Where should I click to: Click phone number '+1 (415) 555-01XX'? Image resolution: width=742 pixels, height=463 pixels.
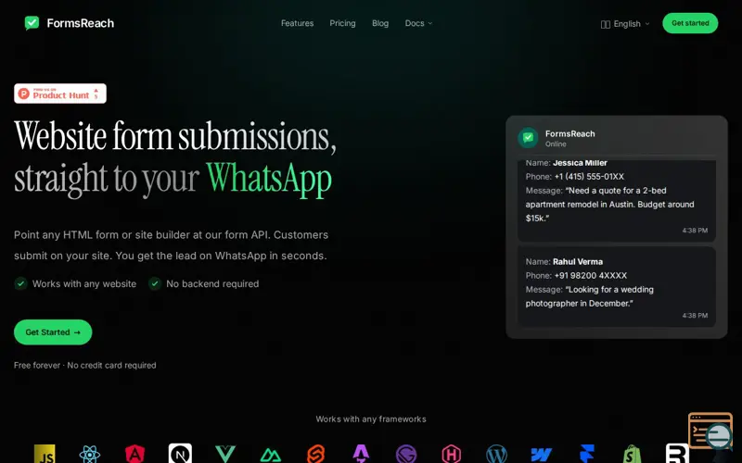coord(589,177)
